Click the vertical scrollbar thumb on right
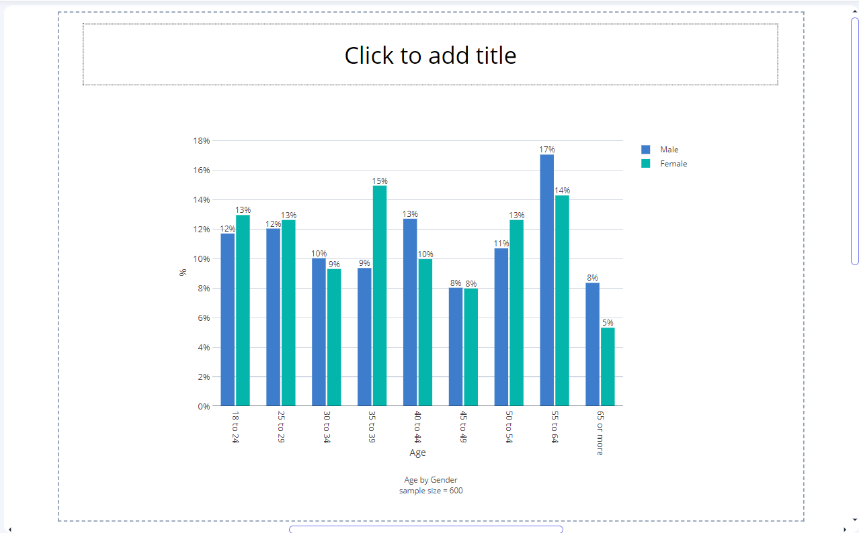 pyautogui.click(x=854, y=141)
